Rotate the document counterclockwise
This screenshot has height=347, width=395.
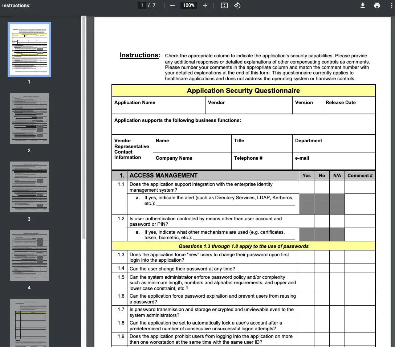237,5
